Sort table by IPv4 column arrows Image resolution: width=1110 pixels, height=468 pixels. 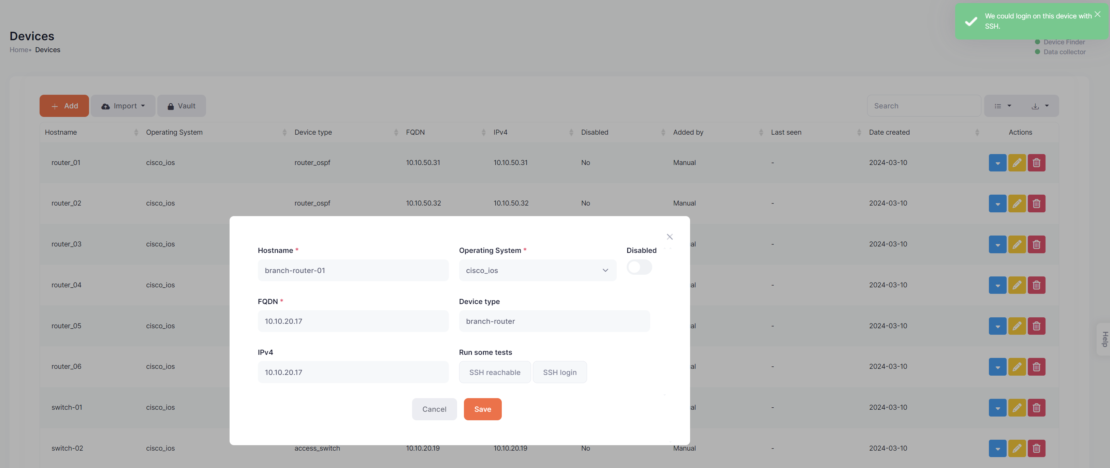[x=571, y=132]
